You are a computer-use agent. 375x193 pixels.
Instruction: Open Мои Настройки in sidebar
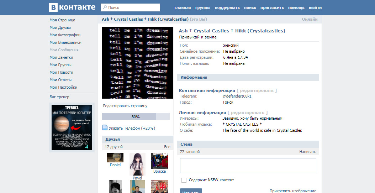click(63, 87)
